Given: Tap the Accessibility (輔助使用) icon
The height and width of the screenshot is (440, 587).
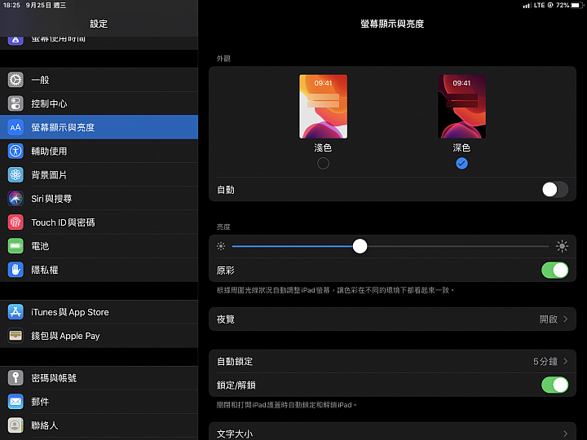Looking at the screenshot, I should 15,152.
